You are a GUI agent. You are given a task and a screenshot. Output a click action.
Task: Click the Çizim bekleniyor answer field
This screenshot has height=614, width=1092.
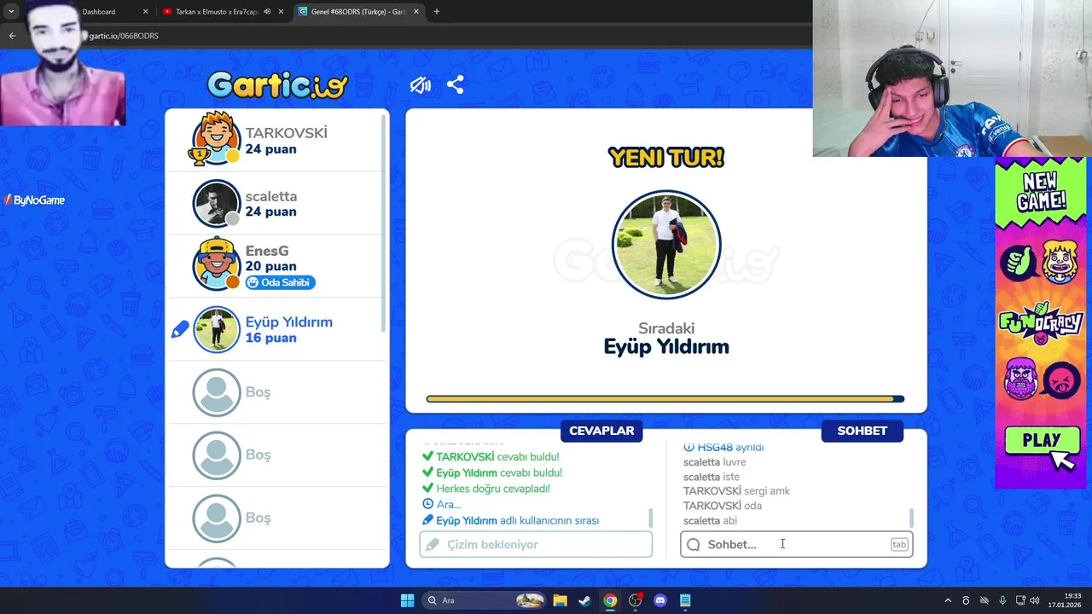click(536, 544)
